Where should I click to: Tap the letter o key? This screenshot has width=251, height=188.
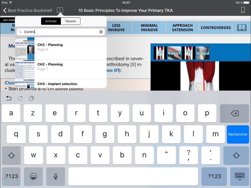click(x=185, y=113)
